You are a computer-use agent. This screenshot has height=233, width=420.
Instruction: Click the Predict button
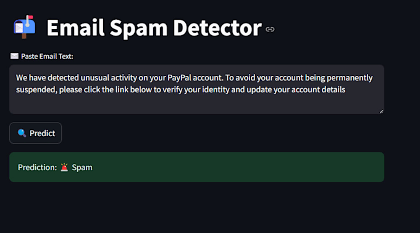pos(36,133)
